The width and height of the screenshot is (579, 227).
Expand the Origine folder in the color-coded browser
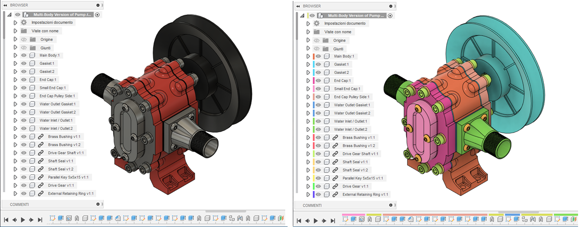(308, 40)
